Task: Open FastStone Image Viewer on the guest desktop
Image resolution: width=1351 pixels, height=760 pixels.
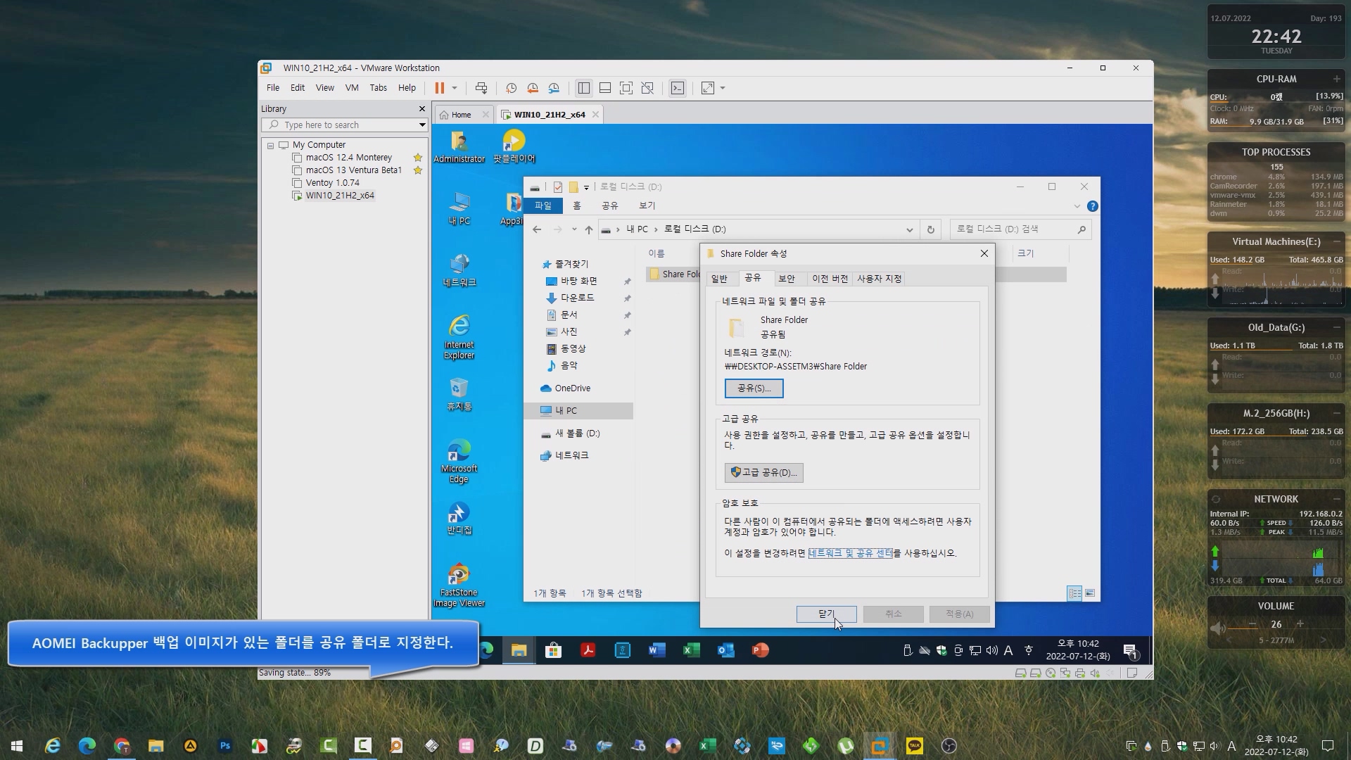Action: click(x=459, y=585)
